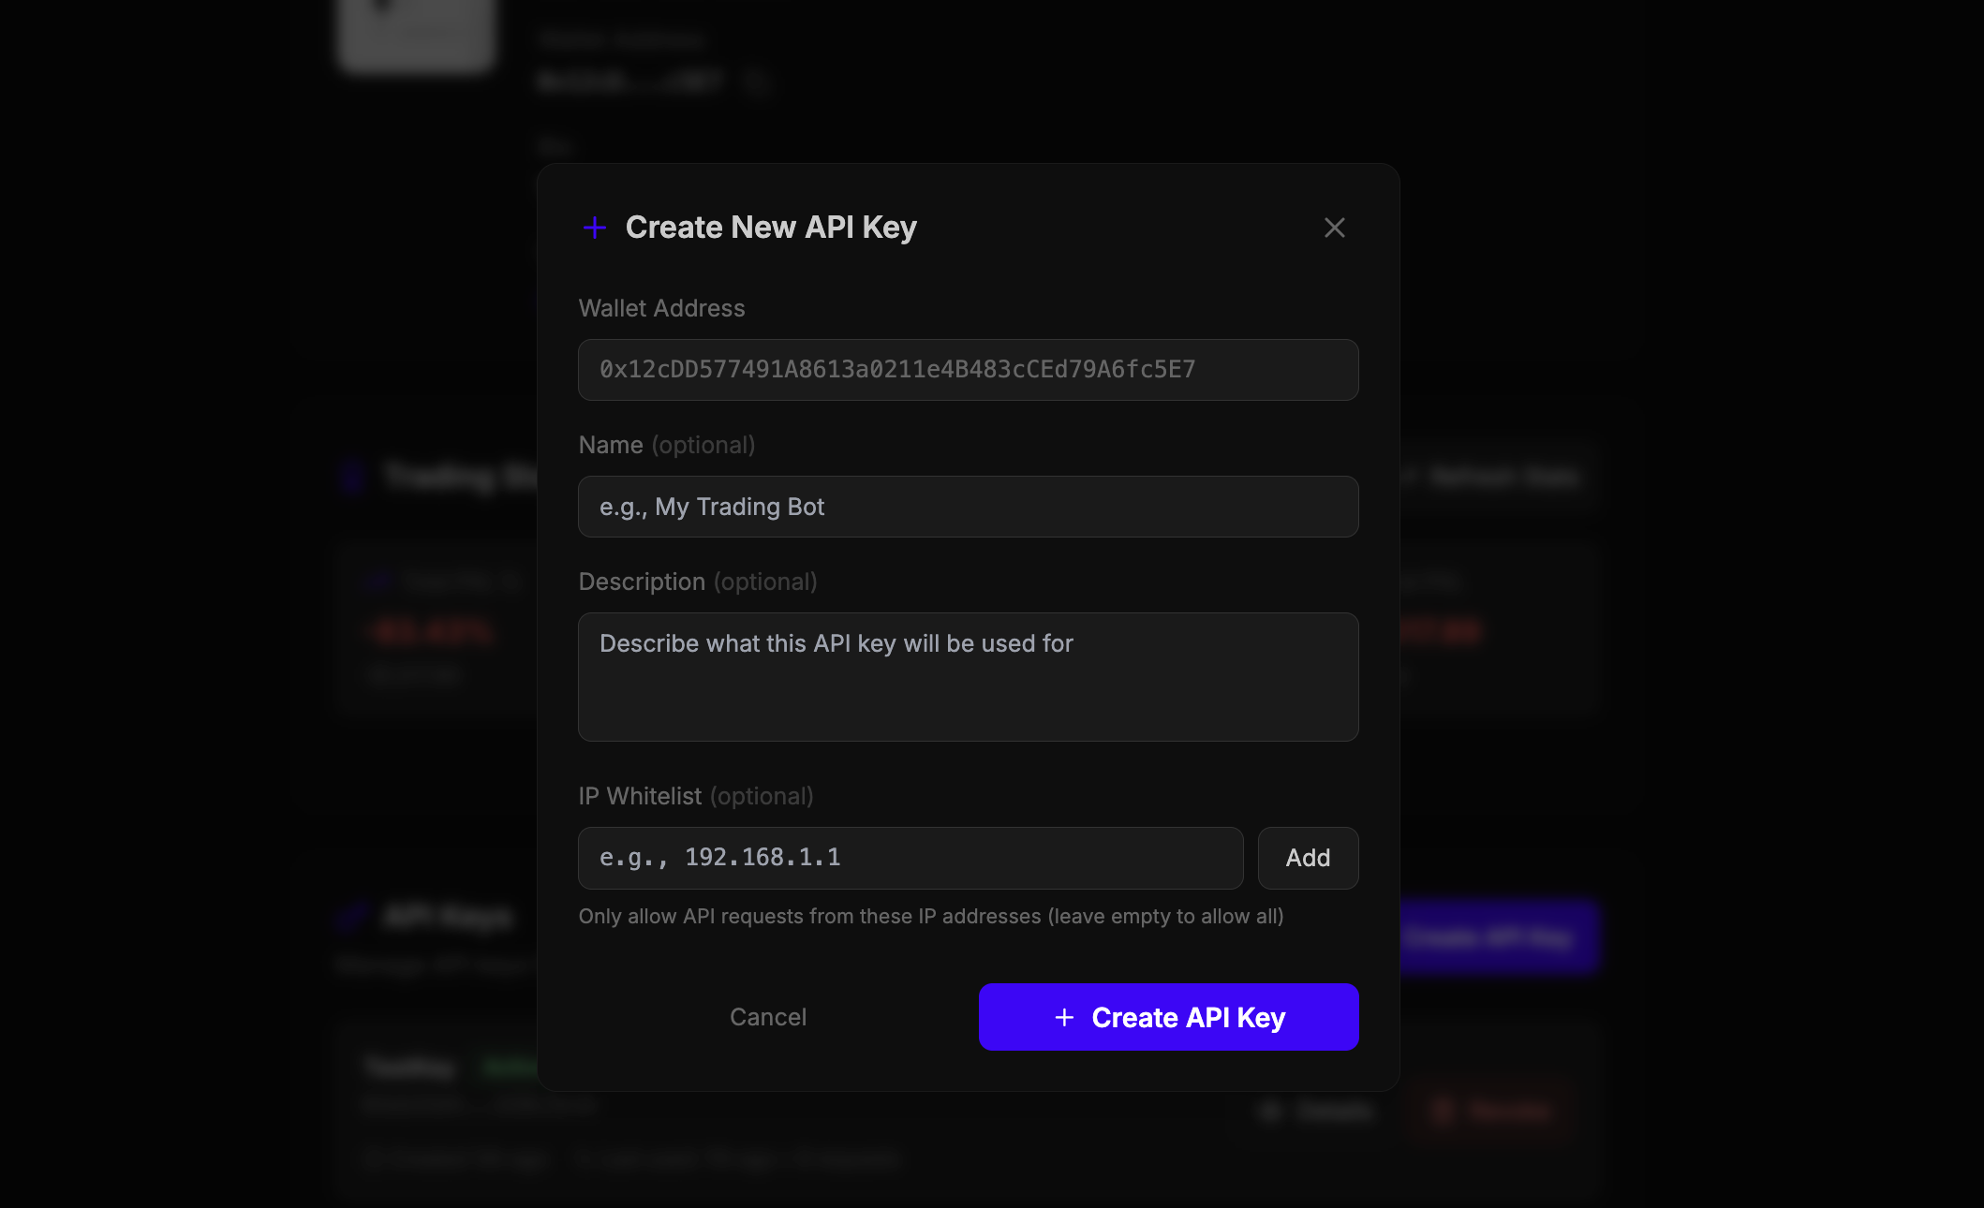The height and width of the screenshot is (1208, 1984).
Task: Click the 'Create New API Key' heading
Action: click(770, 228)
